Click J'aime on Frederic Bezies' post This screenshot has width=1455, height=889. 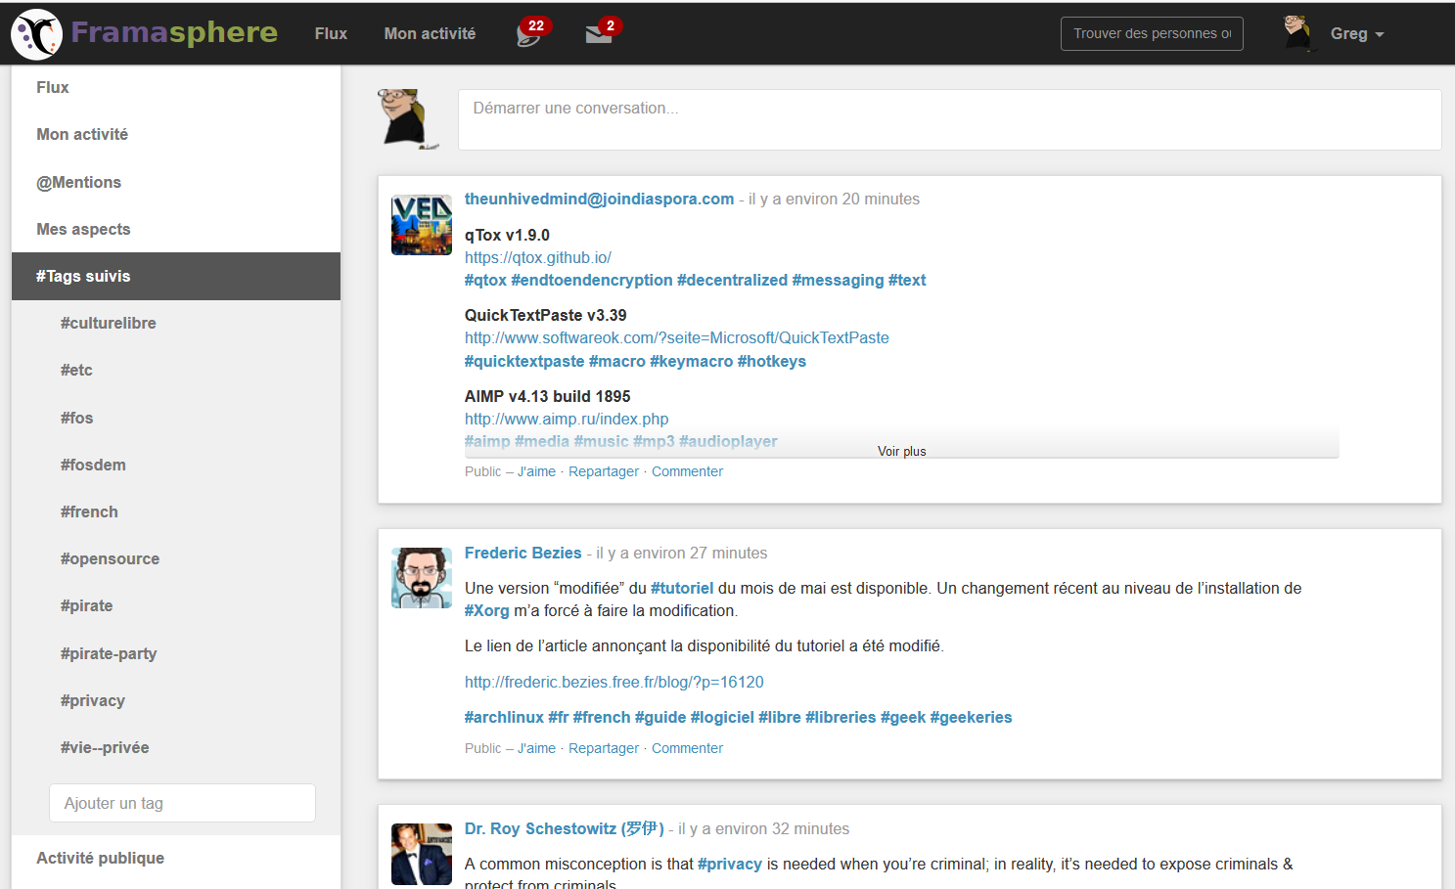tap(536, 748)
